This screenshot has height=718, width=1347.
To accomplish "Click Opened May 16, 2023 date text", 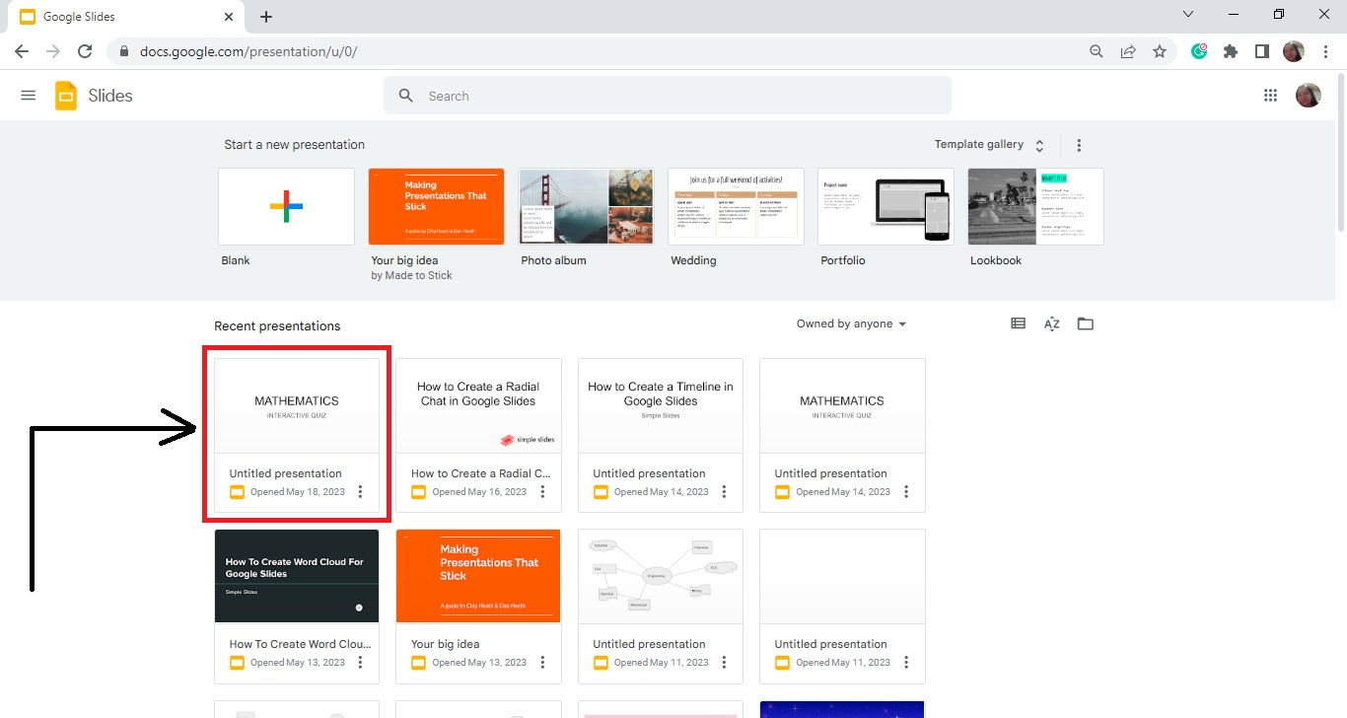I will click(479, 492).
